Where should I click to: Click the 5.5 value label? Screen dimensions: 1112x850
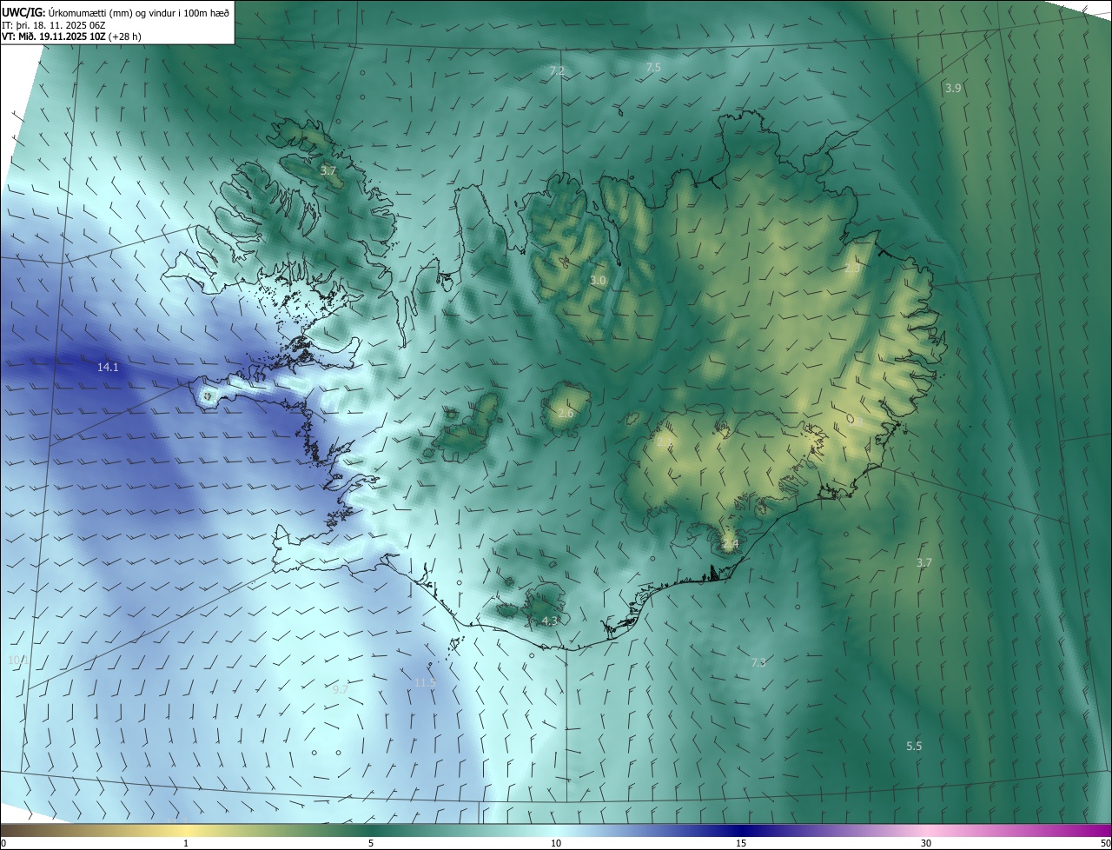pos(914,746)
